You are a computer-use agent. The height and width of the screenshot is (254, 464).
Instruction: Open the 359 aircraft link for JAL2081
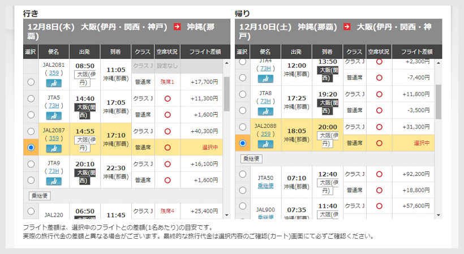pyautogui.click(x=54, y=73)
